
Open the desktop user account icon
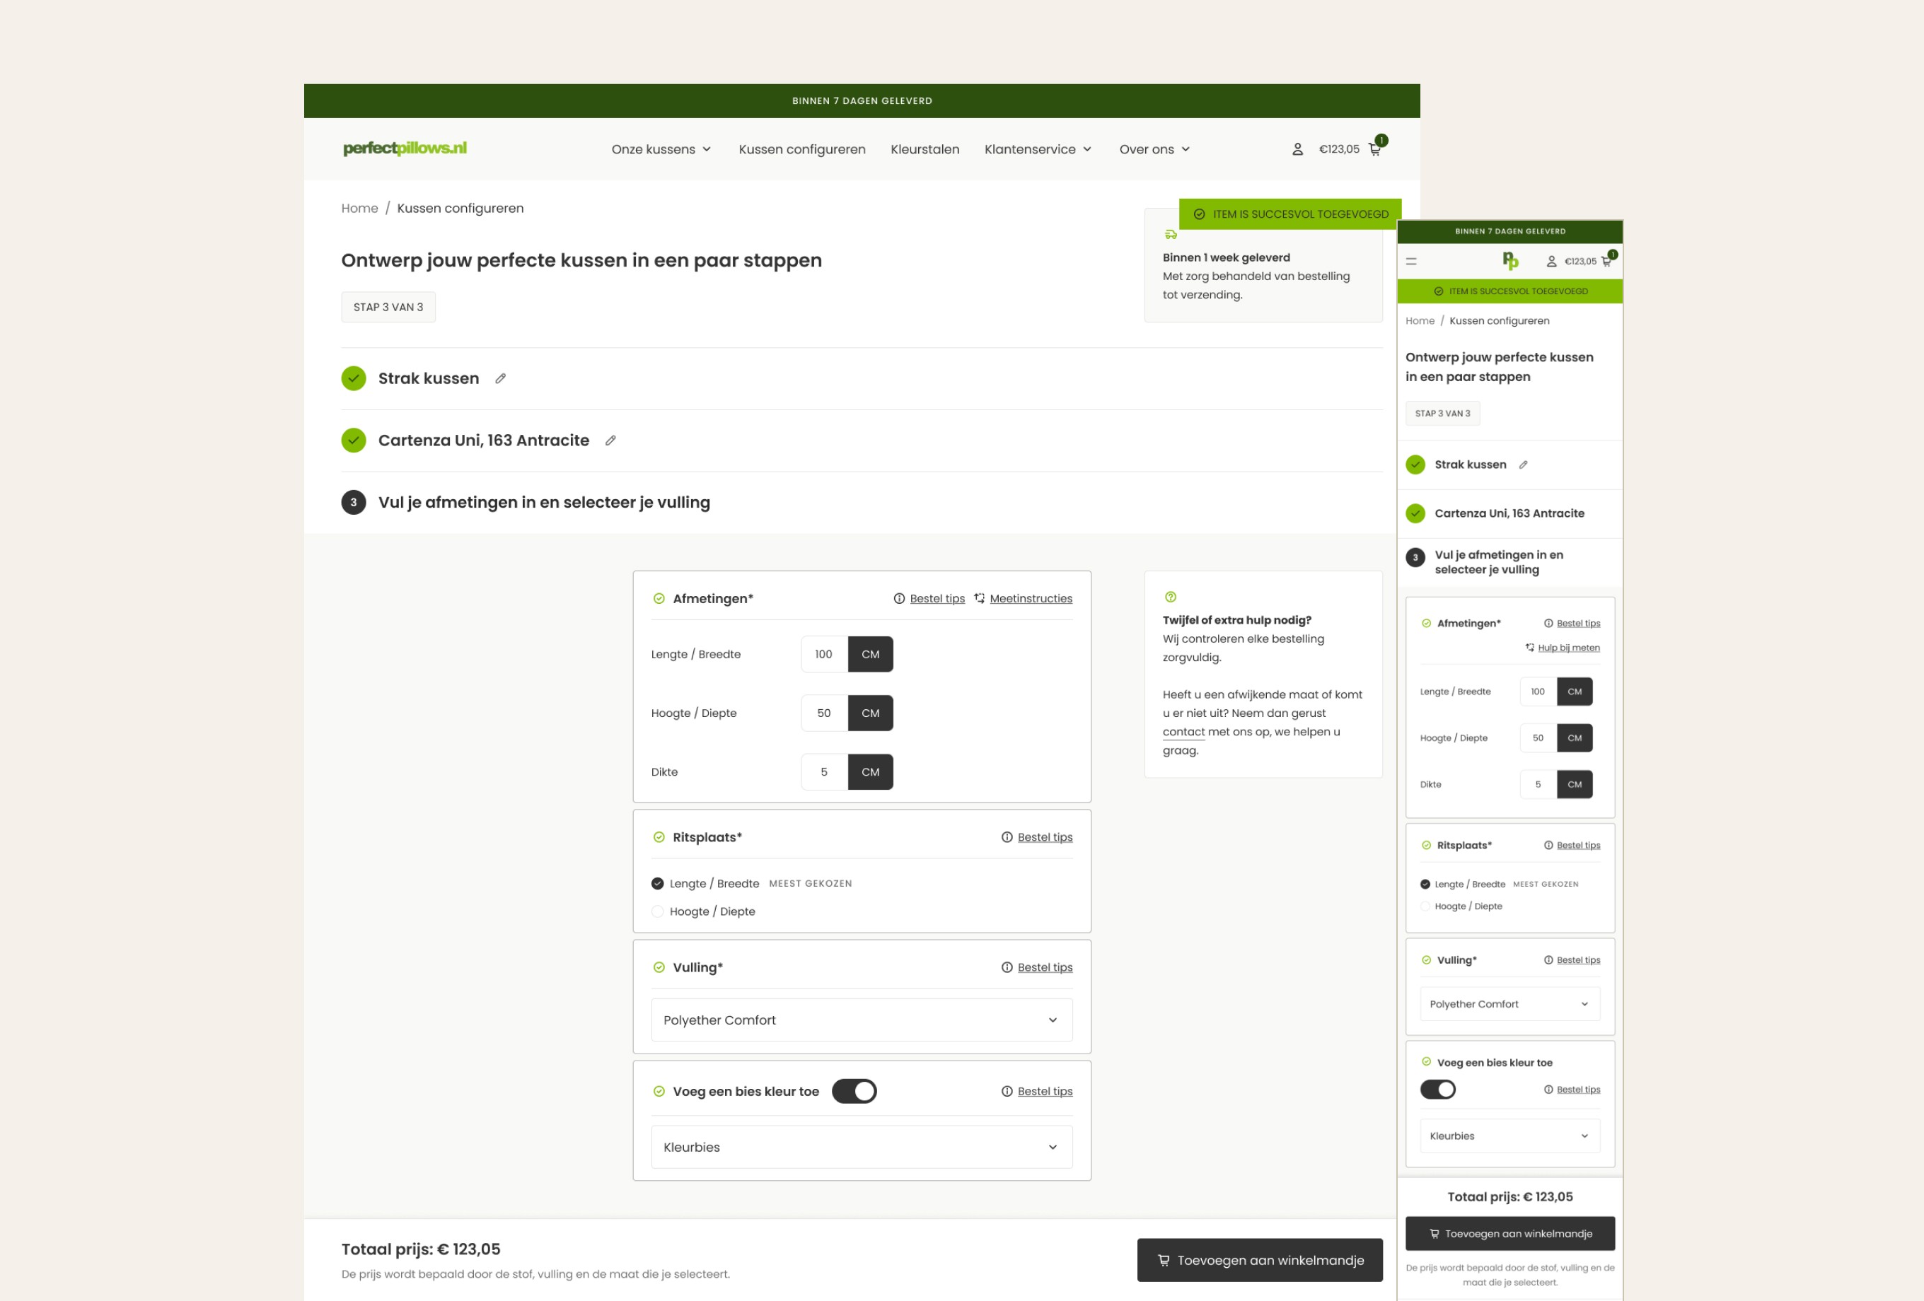[1297, 149]
